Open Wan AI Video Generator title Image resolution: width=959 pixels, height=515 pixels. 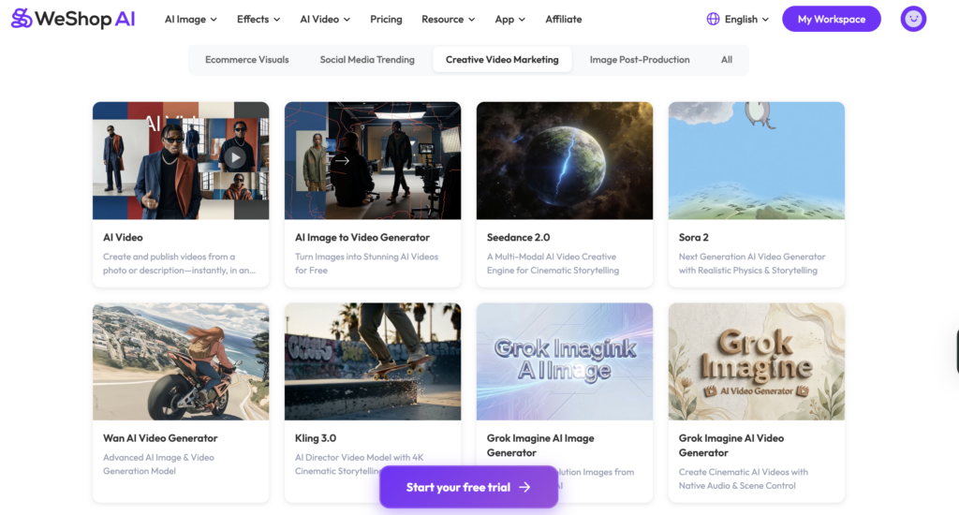(160, 438)
